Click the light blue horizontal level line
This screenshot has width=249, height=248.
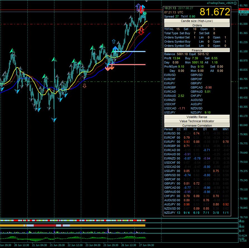click(129, 51)
